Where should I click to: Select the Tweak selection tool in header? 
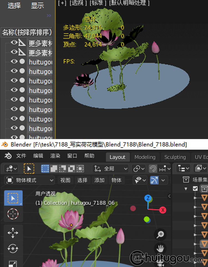click(29, 169)
